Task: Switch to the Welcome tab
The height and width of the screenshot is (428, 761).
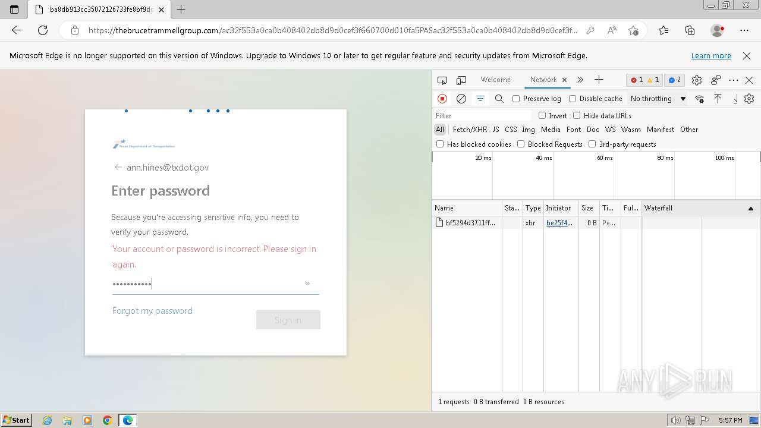Action: [495, 80]
